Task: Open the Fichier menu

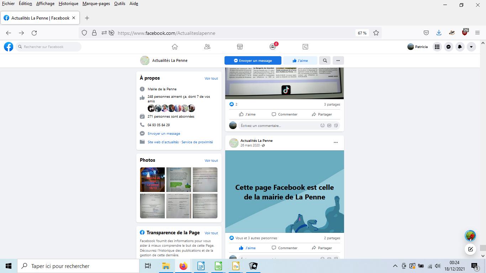Action: coord(8,4)
